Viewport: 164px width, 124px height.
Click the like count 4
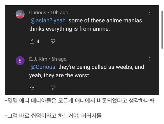38,42
